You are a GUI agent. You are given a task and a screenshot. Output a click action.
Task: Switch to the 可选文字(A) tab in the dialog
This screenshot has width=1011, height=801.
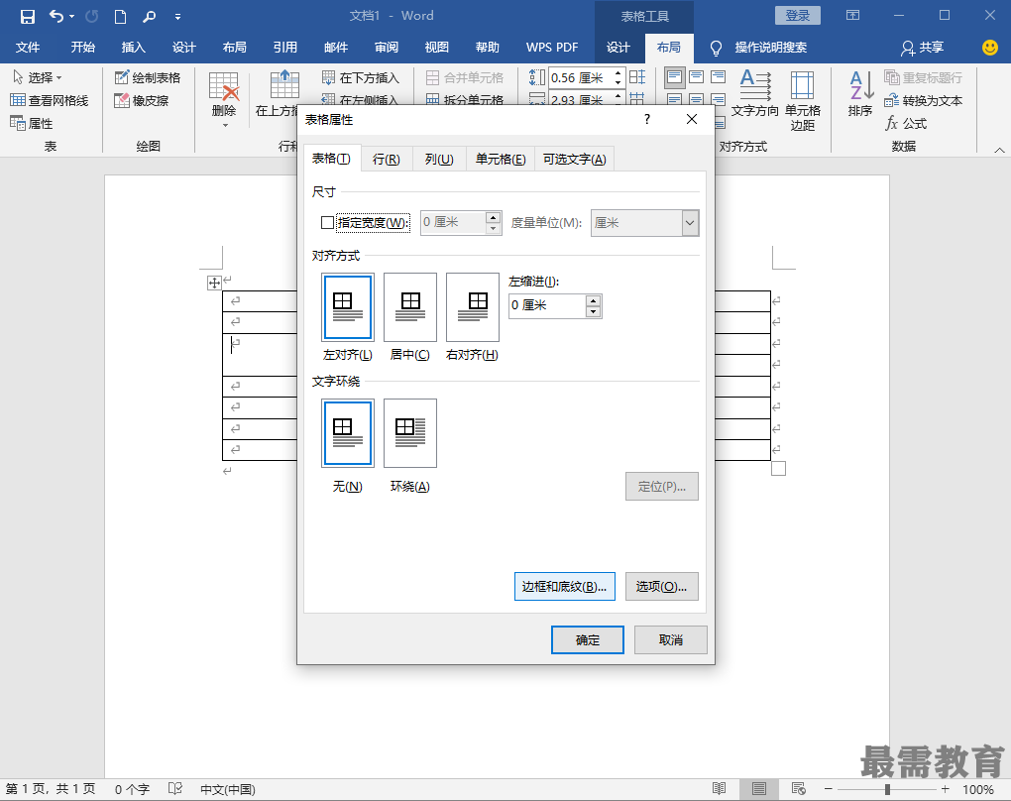[574, 160]
